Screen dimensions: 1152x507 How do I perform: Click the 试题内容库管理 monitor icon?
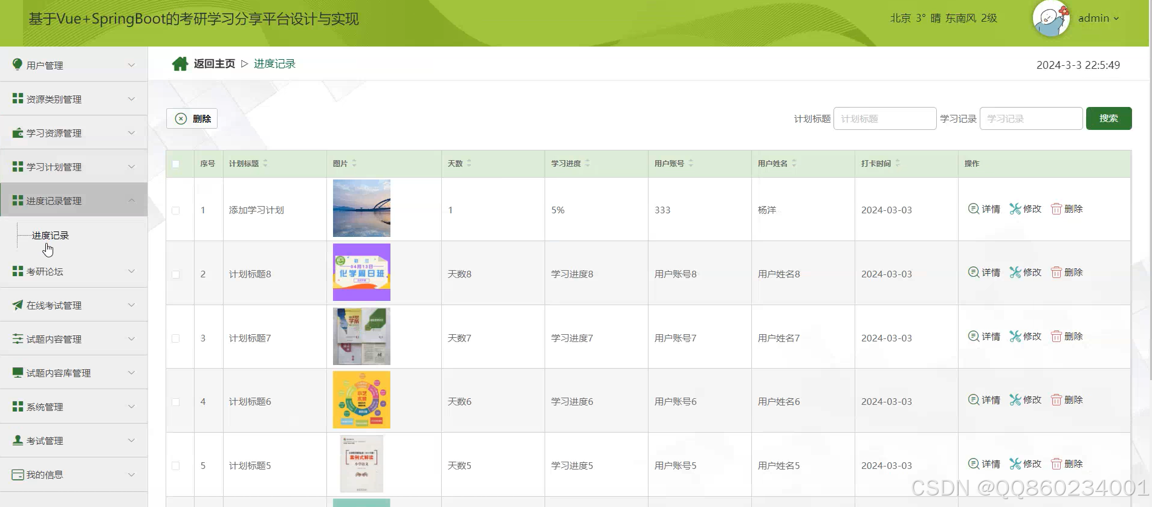(x=18, y=373)
